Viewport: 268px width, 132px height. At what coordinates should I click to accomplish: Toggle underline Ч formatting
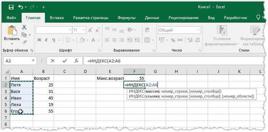54,40
